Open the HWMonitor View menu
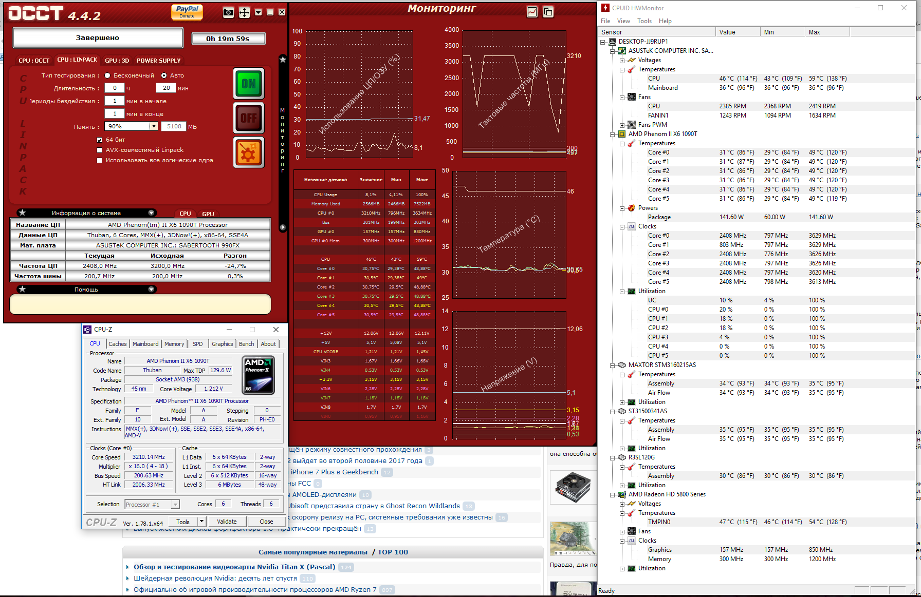Screen dimensions: 921x597 click(623, 21)
